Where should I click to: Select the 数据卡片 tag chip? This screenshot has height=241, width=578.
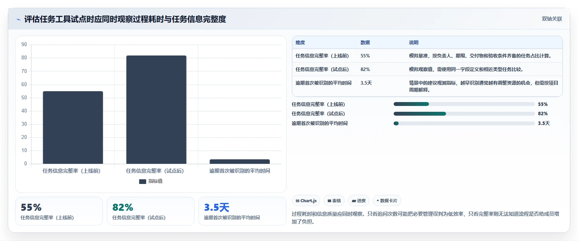pyautogui.click(x=387, y=201)
